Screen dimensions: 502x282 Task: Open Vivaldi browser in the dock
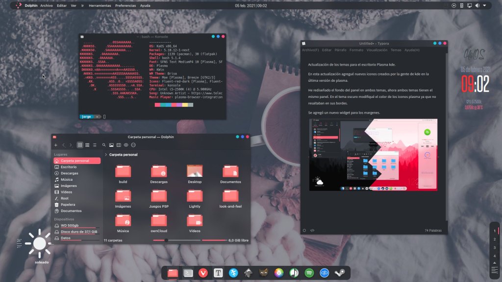coord(203,273)
